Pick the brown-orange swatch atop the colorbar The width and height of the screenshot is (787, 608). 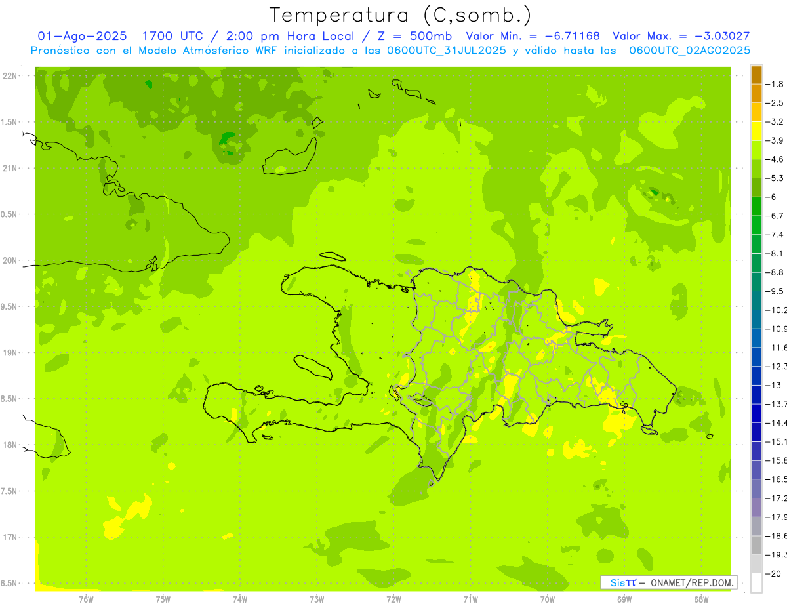pos(757,75)
